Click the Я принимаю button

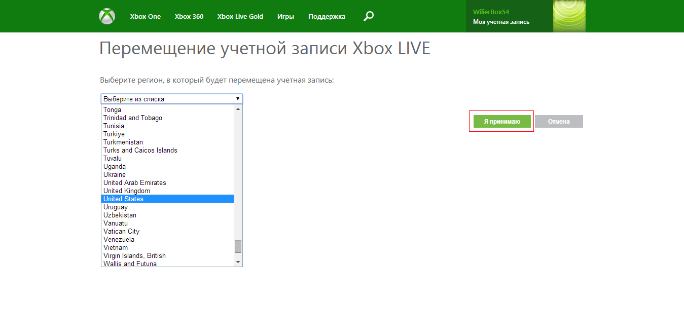[x=502, y=122]
